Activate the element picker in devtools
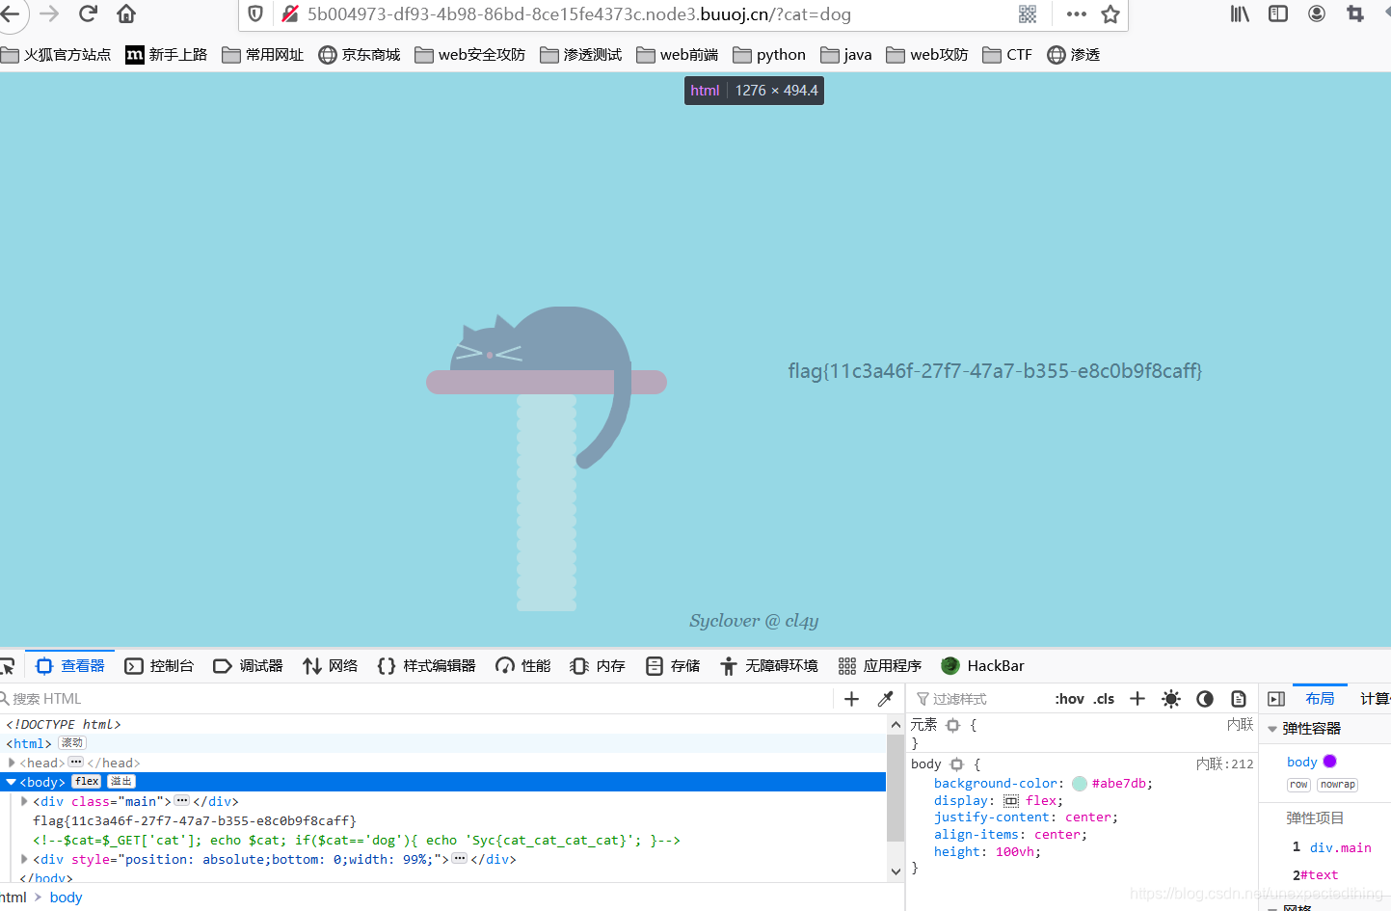 (7, 666)
